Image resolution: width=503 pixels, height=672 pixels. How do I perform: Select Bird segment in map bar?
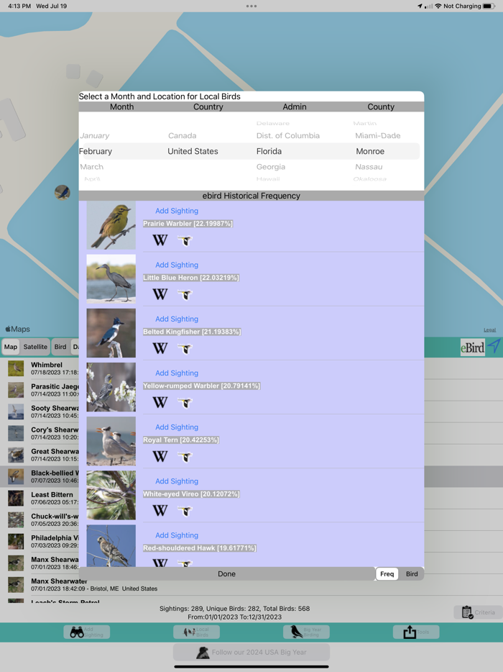pyautogui.click(x=60, y=347)
